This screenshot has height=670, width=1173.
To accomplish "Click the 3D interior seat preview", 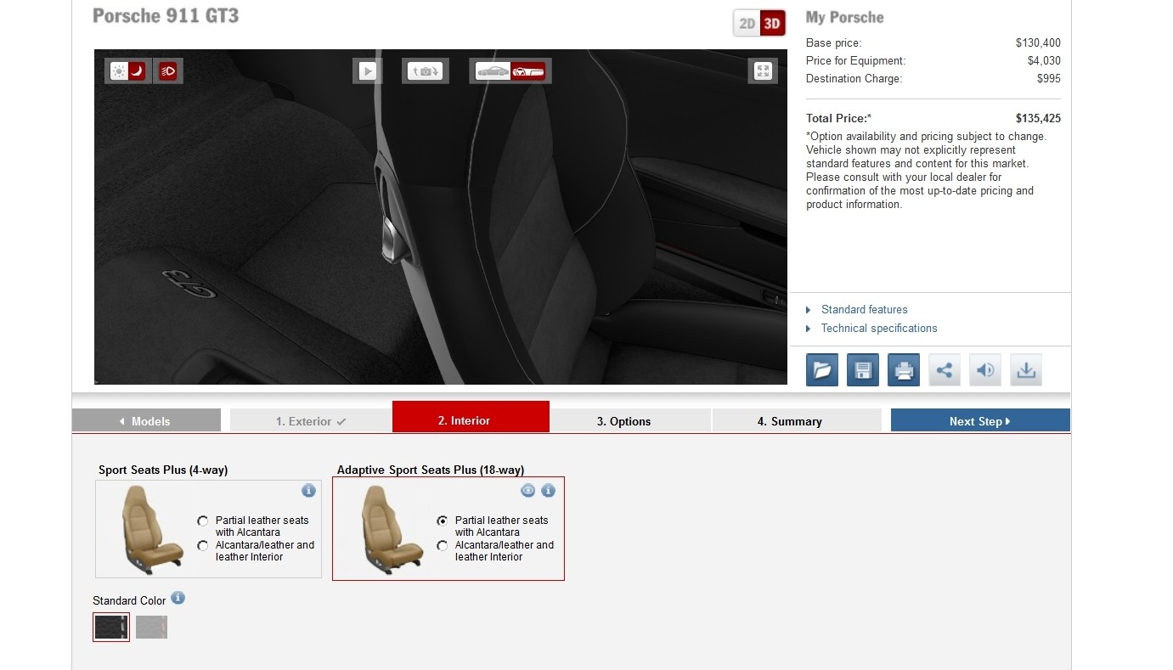I will [440, 217].
